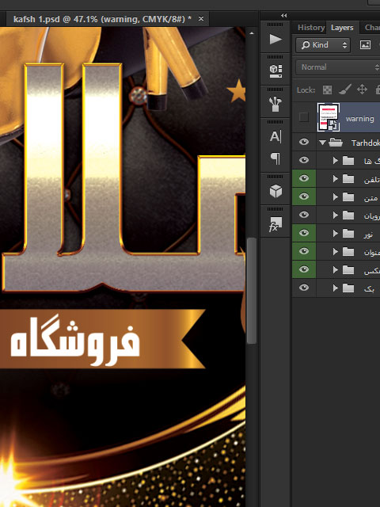Screen dimensions: 380x507
Task: Switch to the History tab
Action: (x=311, y=28)
